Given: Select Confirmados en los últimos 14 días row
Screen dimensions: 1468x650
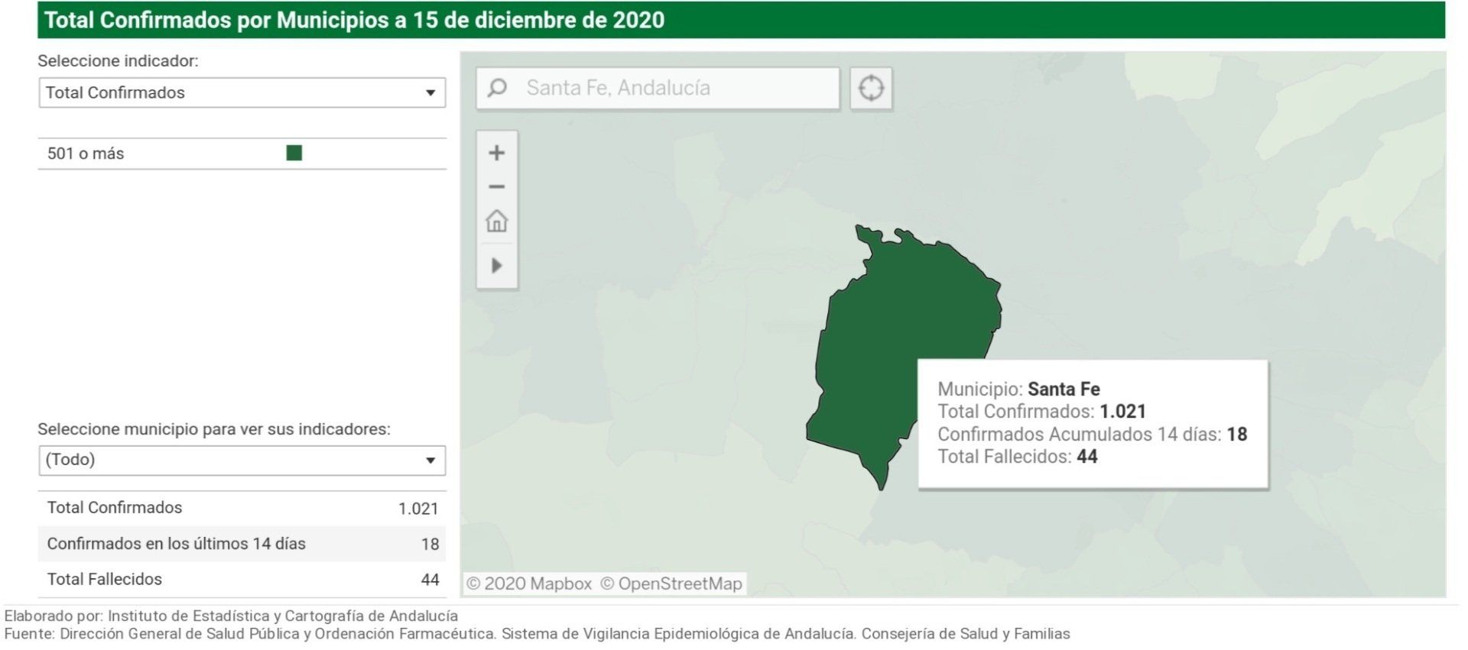Looking at the screenshot, I should pos(242,544).
